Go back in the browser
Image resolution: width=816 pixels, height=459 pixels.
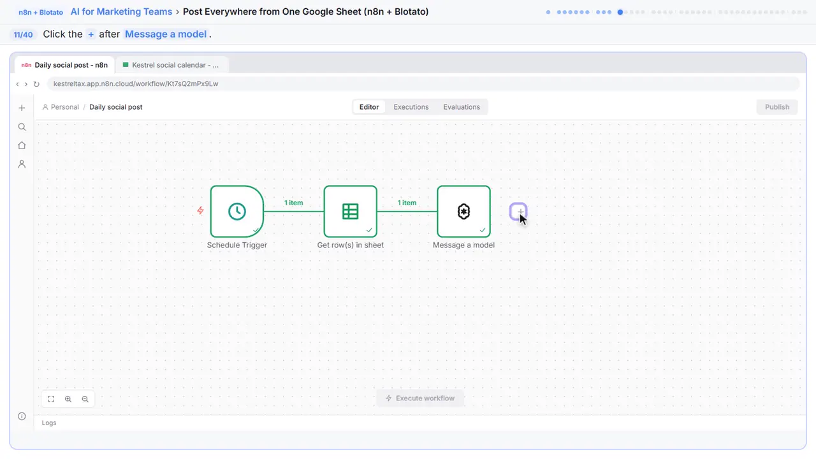pyautogui.click(x=18, y=84)
